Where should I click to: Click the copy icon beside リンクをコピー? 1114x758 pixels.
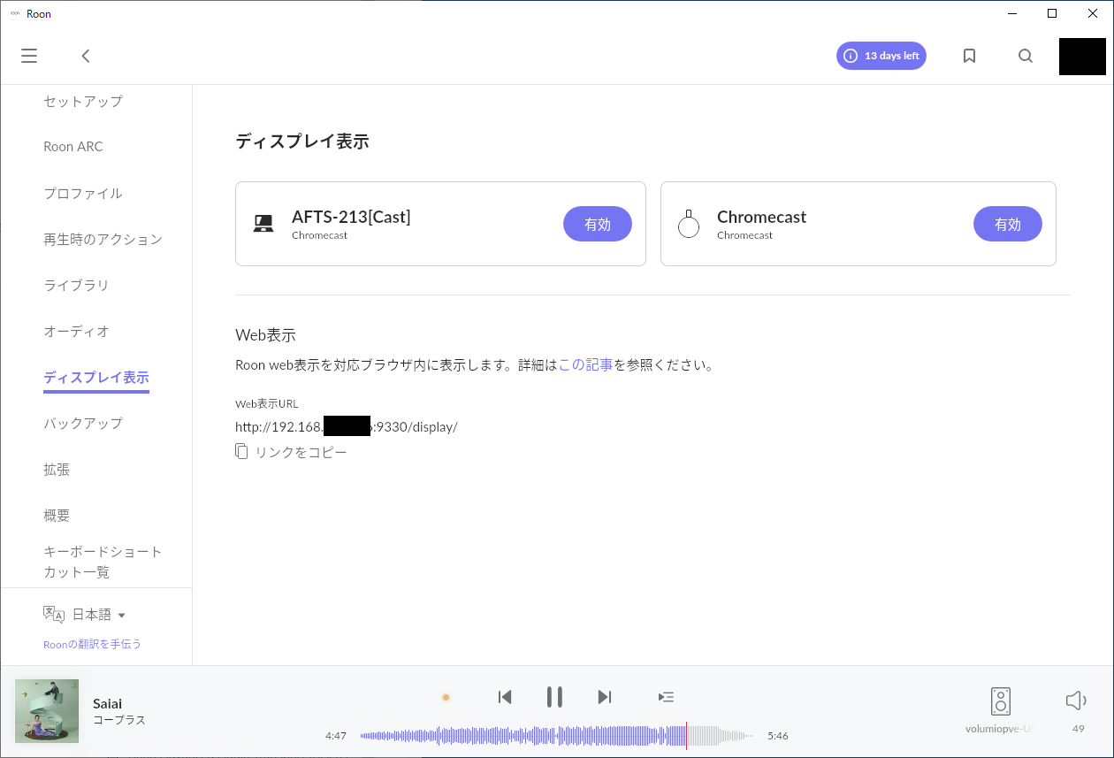pyautogui.click(x=241, y=452)
